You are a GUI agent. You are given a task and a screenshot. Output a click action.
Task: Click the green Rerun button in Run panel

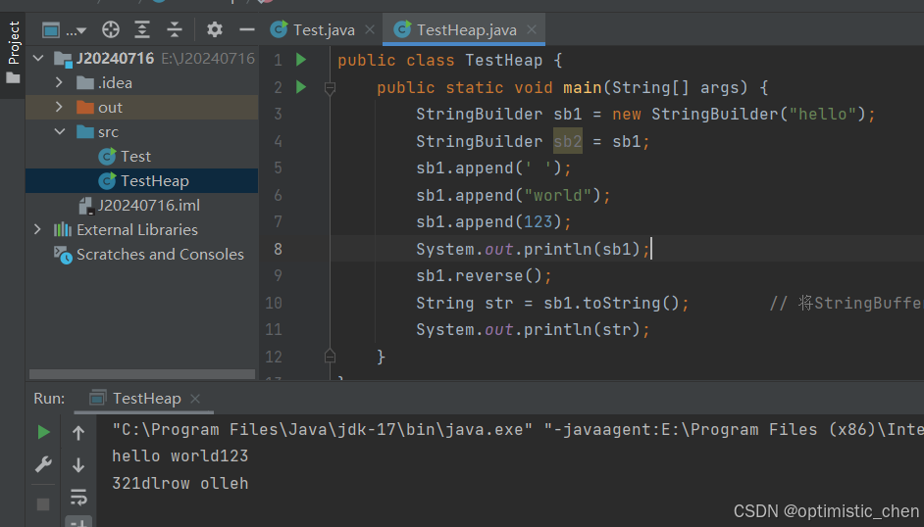tap(43, 432)
